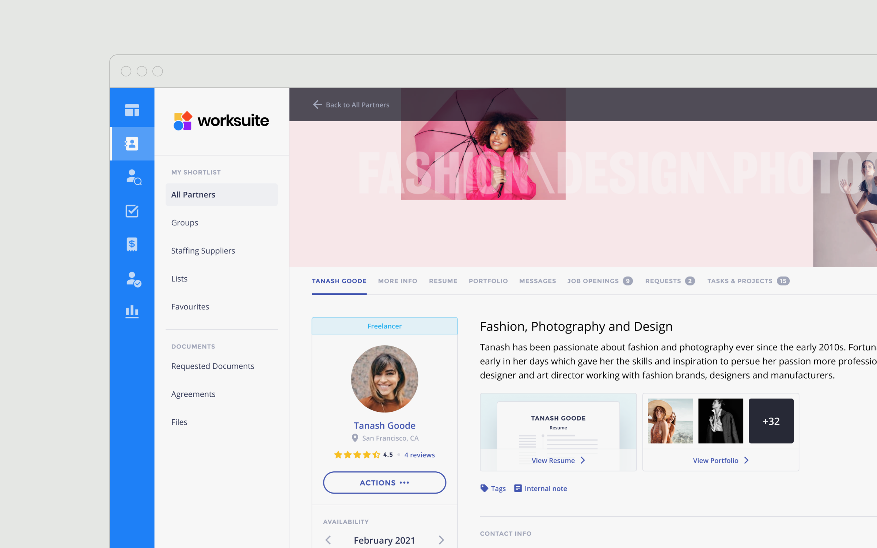Open Requested Documents menu item
Image resolution: width=877 pixels, height=548 pixels.
tap(213, 366)
